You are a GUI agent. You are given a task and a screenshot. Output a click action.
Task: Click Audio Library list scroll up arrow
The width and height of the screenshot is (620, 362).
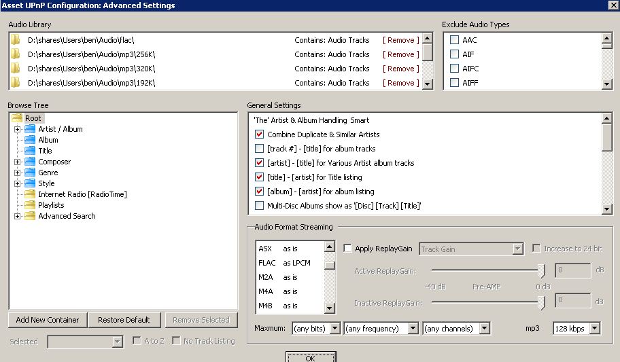click(x=428, y=38)
